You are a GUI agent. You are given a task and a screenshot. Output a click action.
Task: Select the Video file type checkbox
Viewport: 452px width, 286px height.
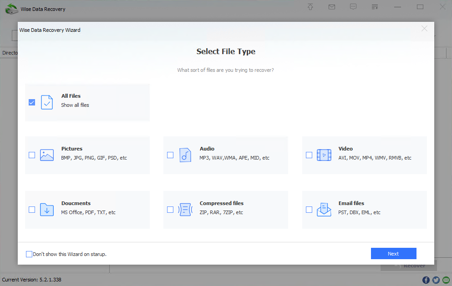[309, 155]
